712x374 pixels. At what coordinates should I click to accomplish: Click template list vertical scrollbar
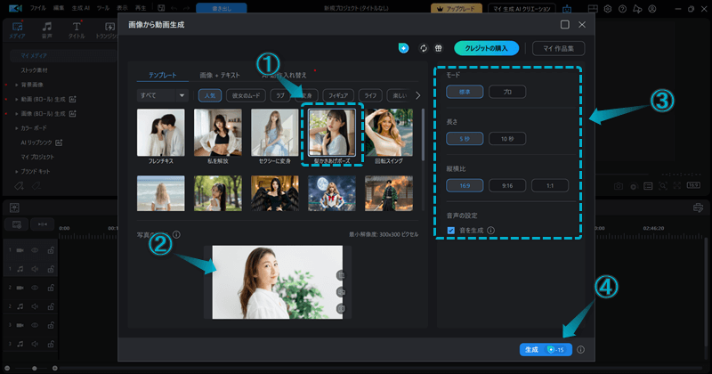(424, 134)
